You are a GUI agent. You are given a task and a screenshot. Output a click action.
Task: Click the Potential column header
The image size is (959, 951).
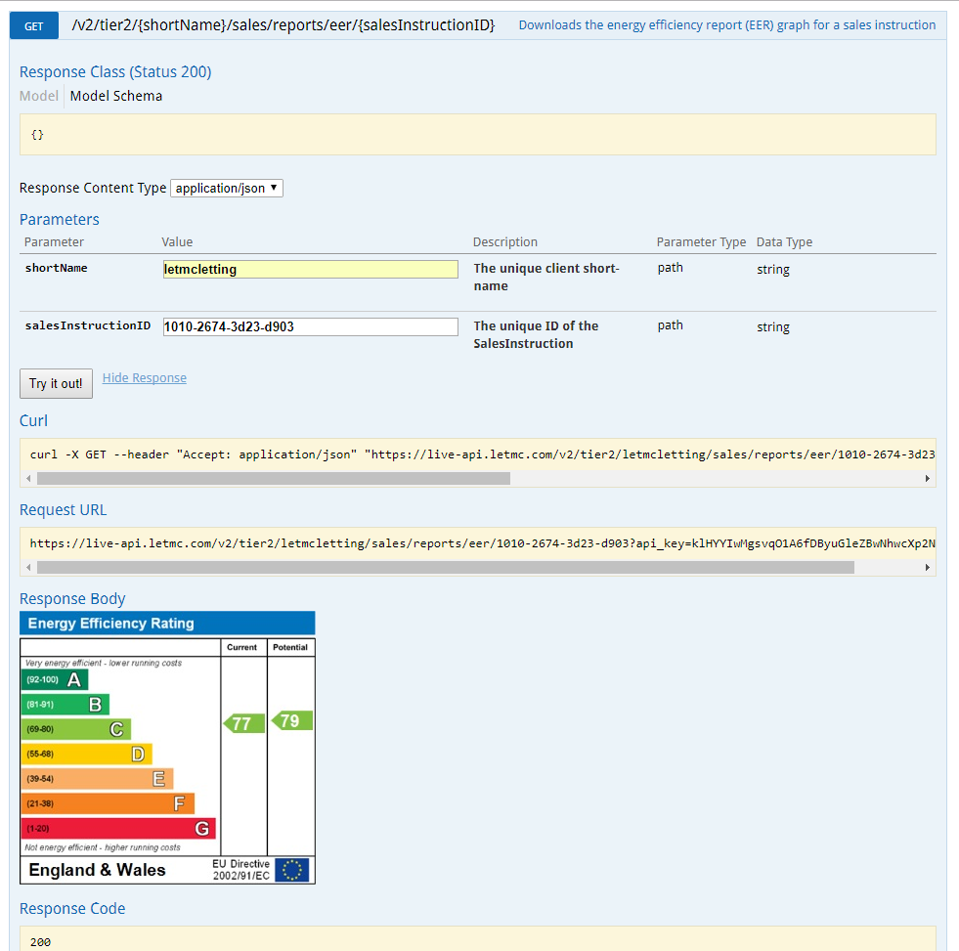click(290, 647)
